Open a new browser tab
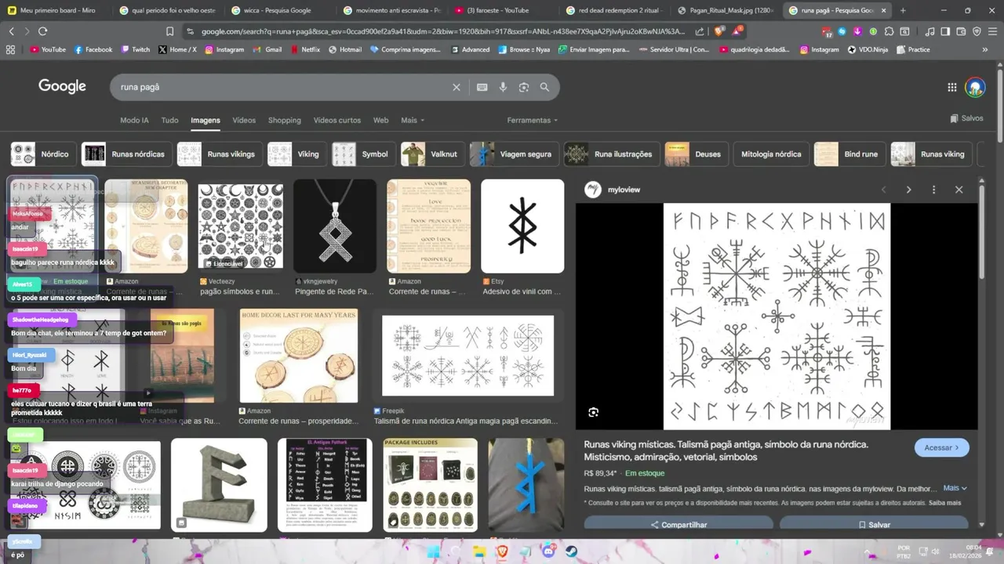This screenshot has width=1004, height=564. pos(903,10)
